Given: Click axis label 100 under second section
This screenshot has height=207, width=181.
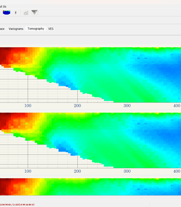Looking at the screenshot, I should [28, 171].
